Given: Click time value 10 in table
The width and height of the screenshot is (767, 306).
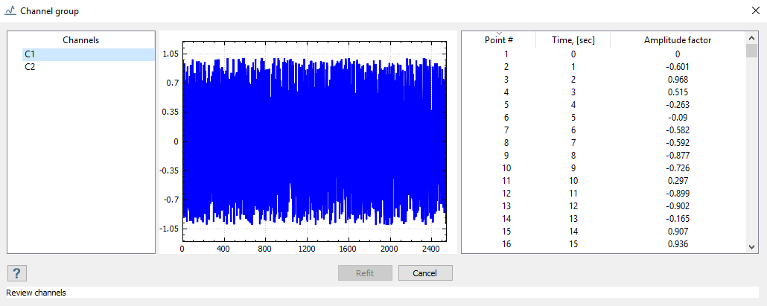Looking at the screenshot, I should point(573,181).
